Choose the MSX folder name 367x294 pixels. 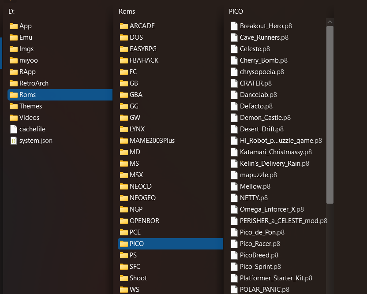tap(136, 175)
